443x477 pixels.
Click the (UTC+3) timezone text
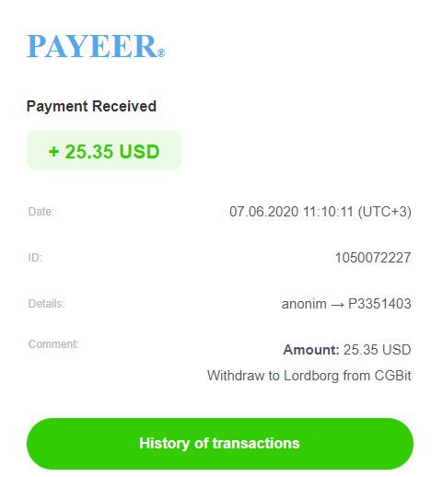384,212
